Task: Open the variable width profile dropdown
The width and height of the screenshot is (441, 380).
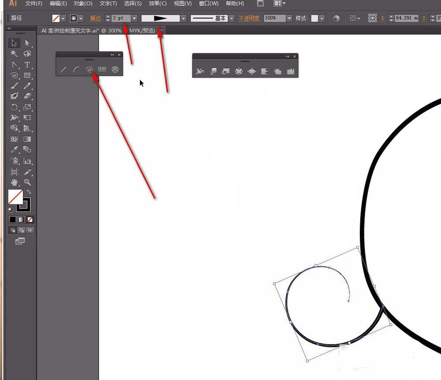Action: tap(183, 18)
